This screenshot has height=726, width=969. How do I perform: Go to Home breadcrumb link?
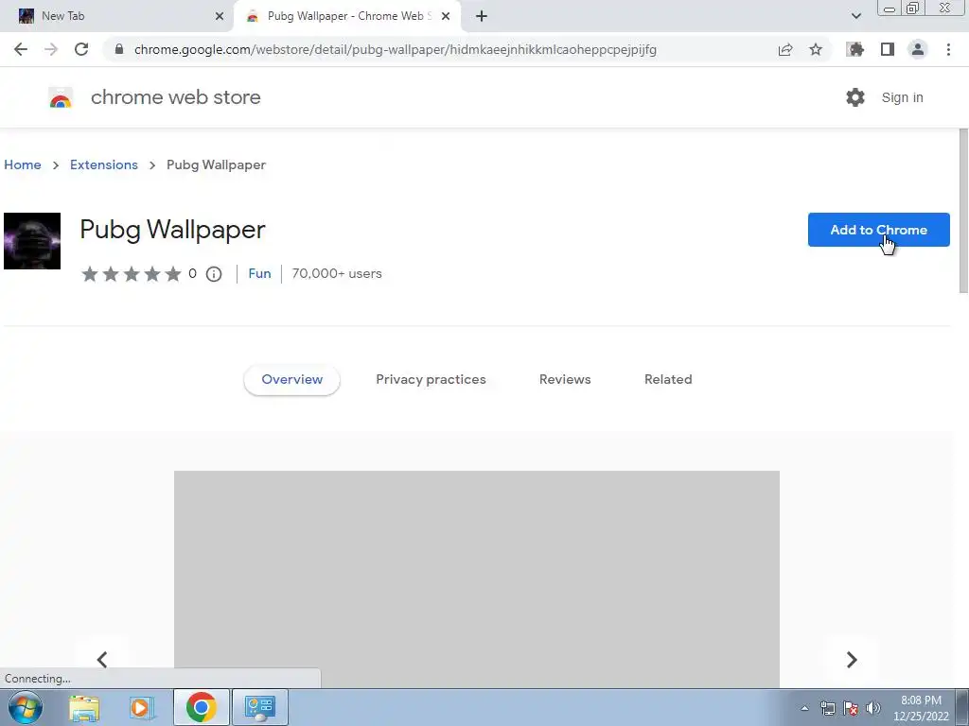(23, 164)
